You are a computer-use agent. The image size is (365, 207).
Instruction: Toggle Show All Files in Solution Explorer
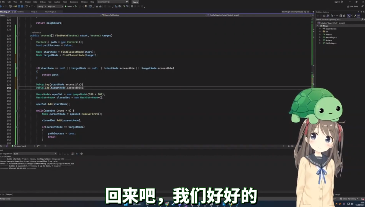(344, 16)
